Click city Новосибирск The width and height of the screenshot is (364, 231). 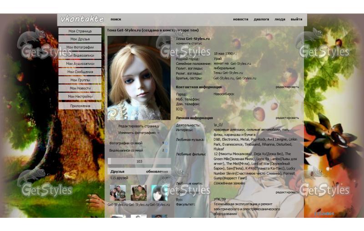(x=224, y=94)
